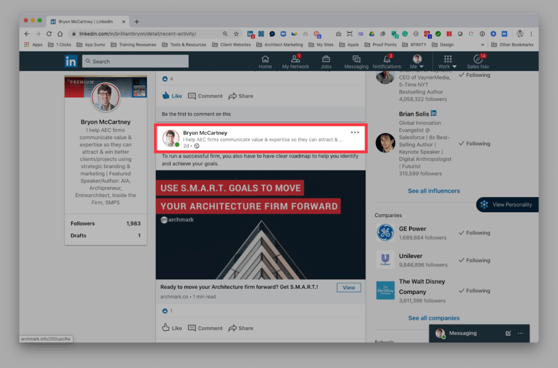Click the address bar zoom magnifier icon

pyautogui.click(x=225, y=34)
